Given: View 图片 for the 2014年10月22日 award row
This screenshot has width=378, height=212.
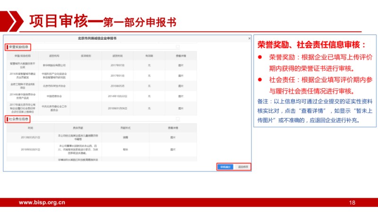Looking at the screenshot, I should coord(181,96).
